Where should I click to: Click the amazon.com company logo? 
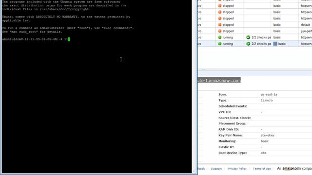(x=292, y=169)
